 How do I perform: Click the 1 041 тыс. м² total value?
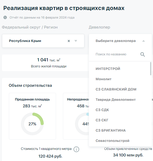pos(49,60)
